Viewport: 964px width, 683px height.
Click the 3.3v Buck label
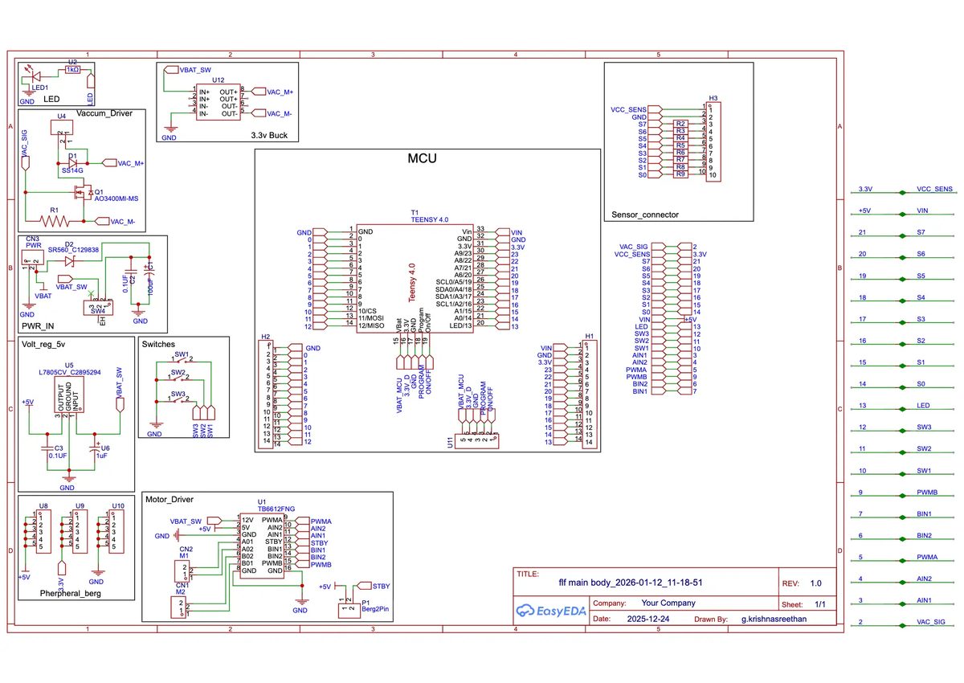tap(269, 136)
